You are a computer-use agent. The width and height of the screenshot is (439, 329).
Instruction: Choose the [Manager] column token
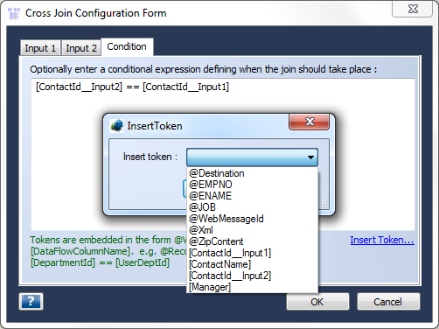[x=252, y=287]
